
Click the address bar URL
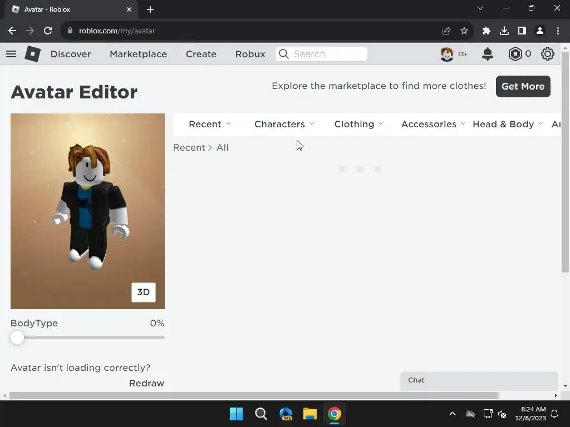117,31
